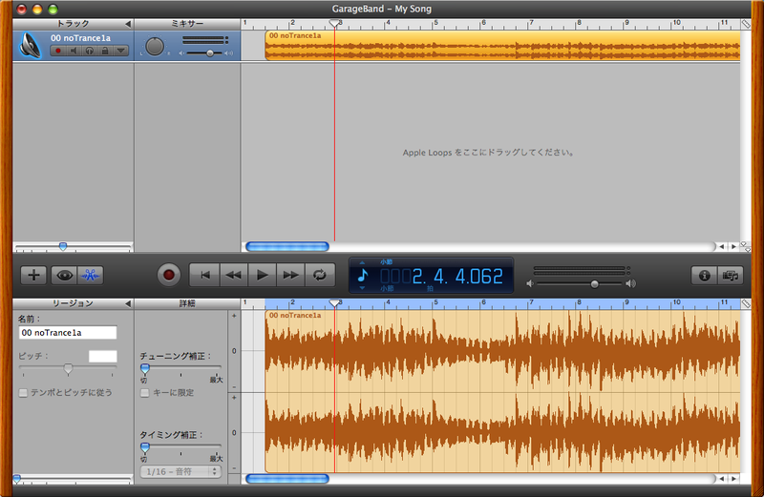Zoom in upper waveform with plus button
The height and width of the screenshot is (497, 764).
pyautogui.click(x=234, y=316)
